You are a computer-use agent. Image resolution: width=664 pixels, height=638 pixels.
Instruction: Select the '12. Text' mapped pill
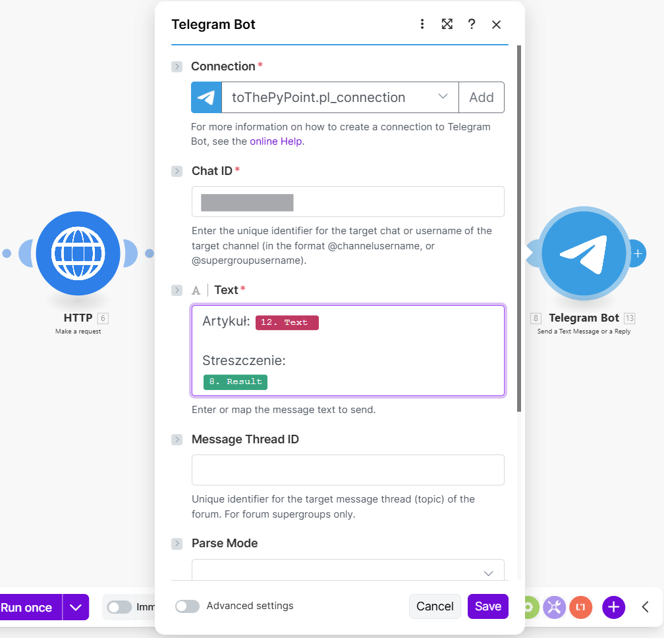pos(287,322)
